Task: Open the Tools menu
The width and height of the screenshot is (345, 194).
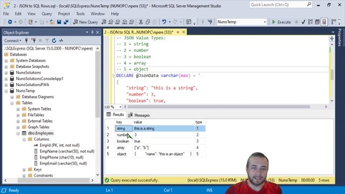Action: click(x=80, y=13)
